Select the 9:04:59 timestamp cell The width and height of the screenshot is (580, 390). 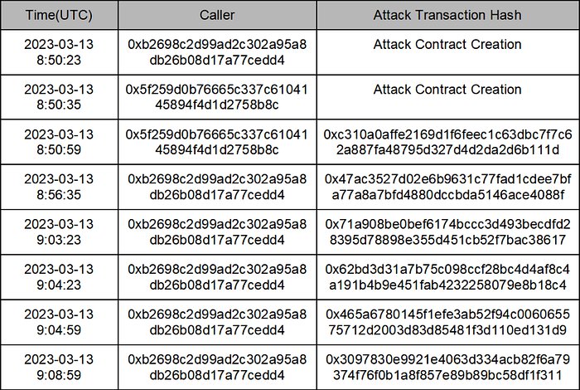[x=59, y=322]
